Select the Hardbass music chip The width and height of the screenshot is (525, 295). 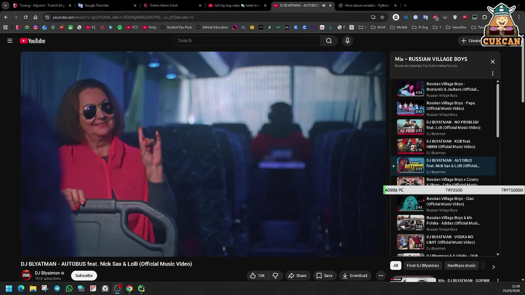pyautogui.click(x=461, y=265)
